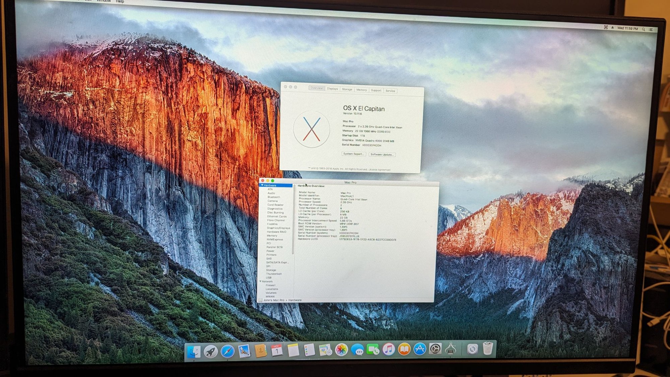The height and width of the screenshot is (377, 670).
Task: Launch iTunes from the dock
Action: pyautogui.click(x=389, y=350)
